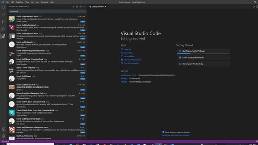Select DevZ - Front-end Pack title
Viewport: 258px width, 145px height.
(26, 68)
